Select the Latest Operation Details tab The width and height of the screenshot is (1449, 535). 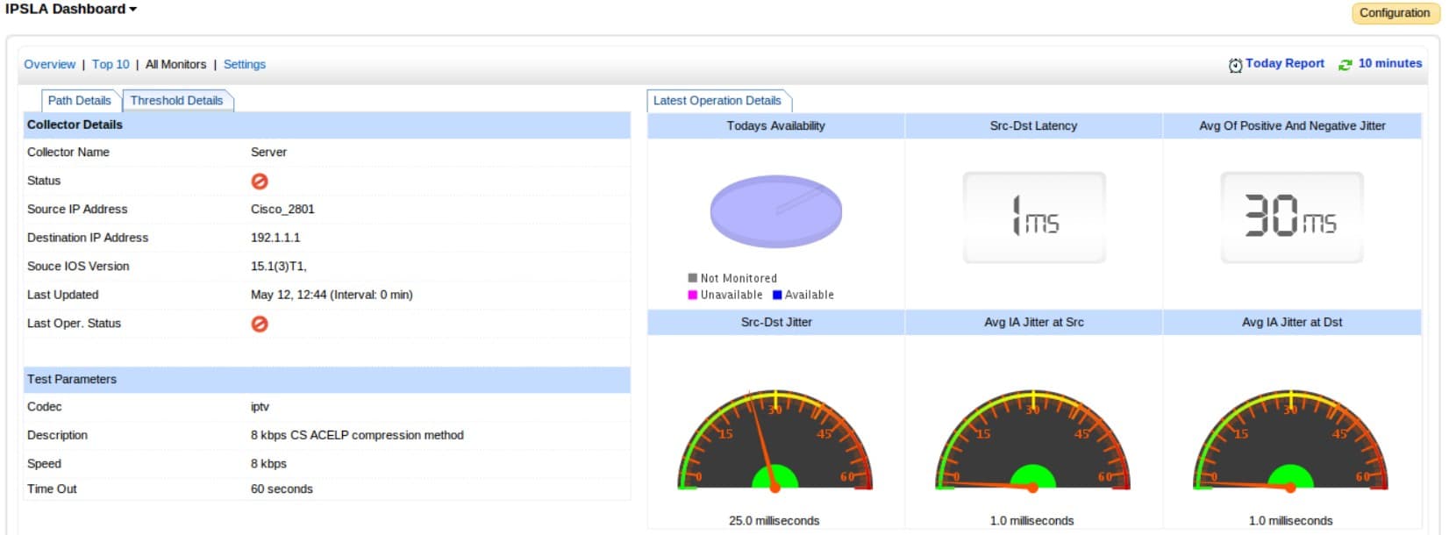pyautogui.click(x=717, y=100)
